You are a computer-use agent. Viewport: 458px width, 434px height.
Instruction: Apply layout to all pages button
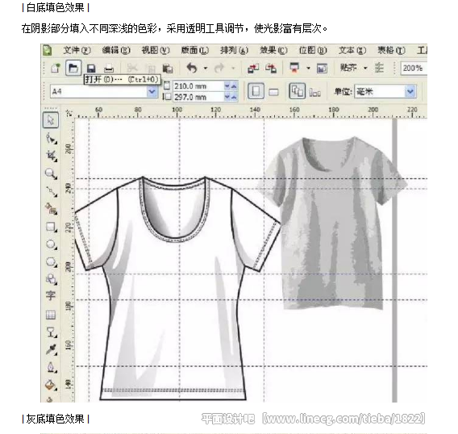tap(297, 91)
